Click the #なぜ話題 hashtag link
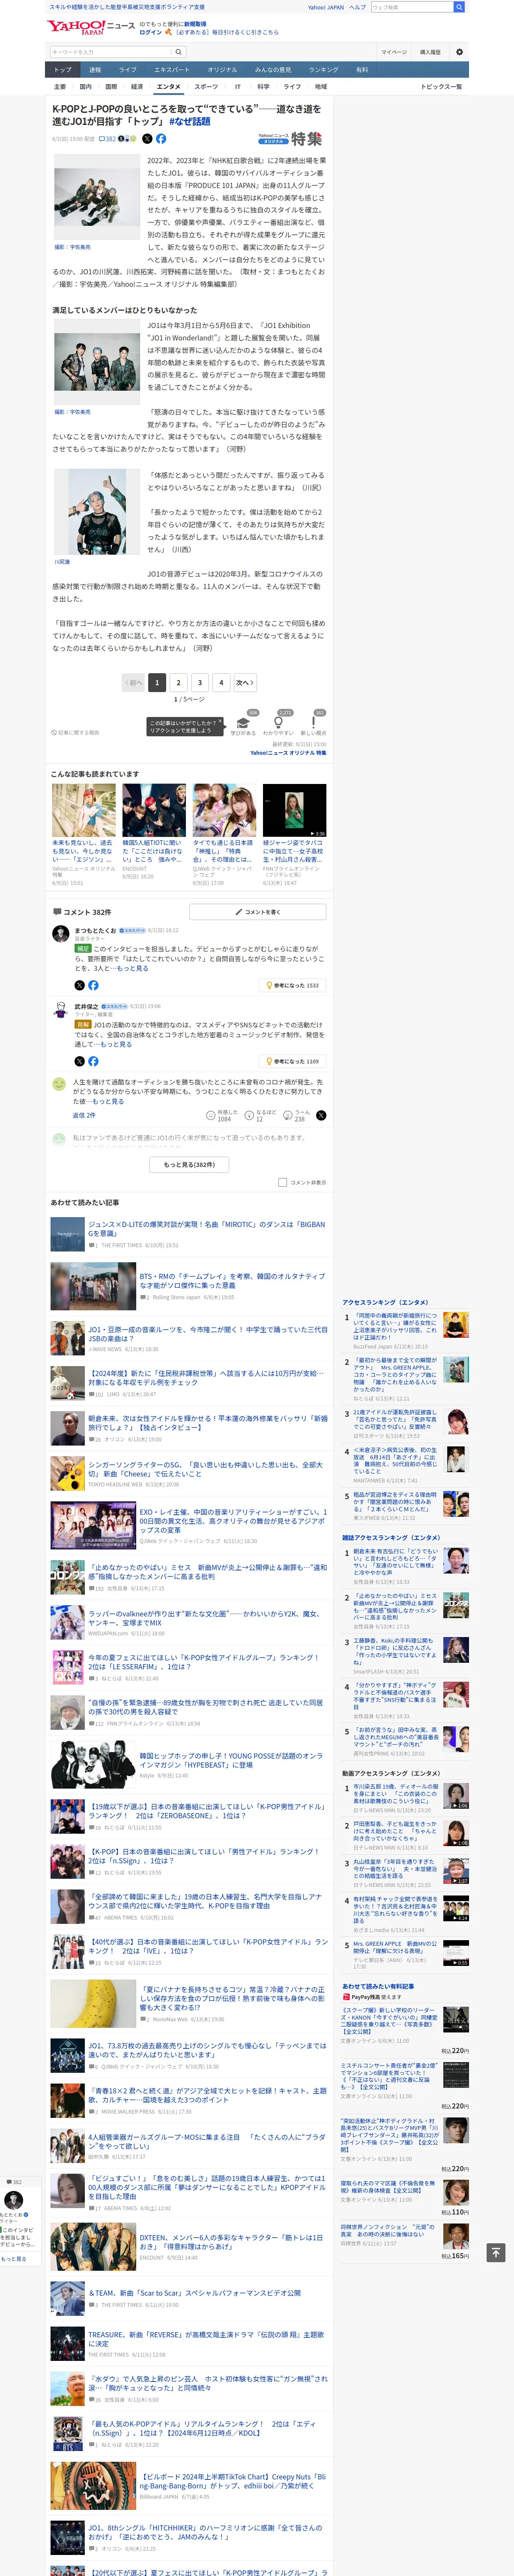Viewport: 514px width, 2576px height. [190, 121]
